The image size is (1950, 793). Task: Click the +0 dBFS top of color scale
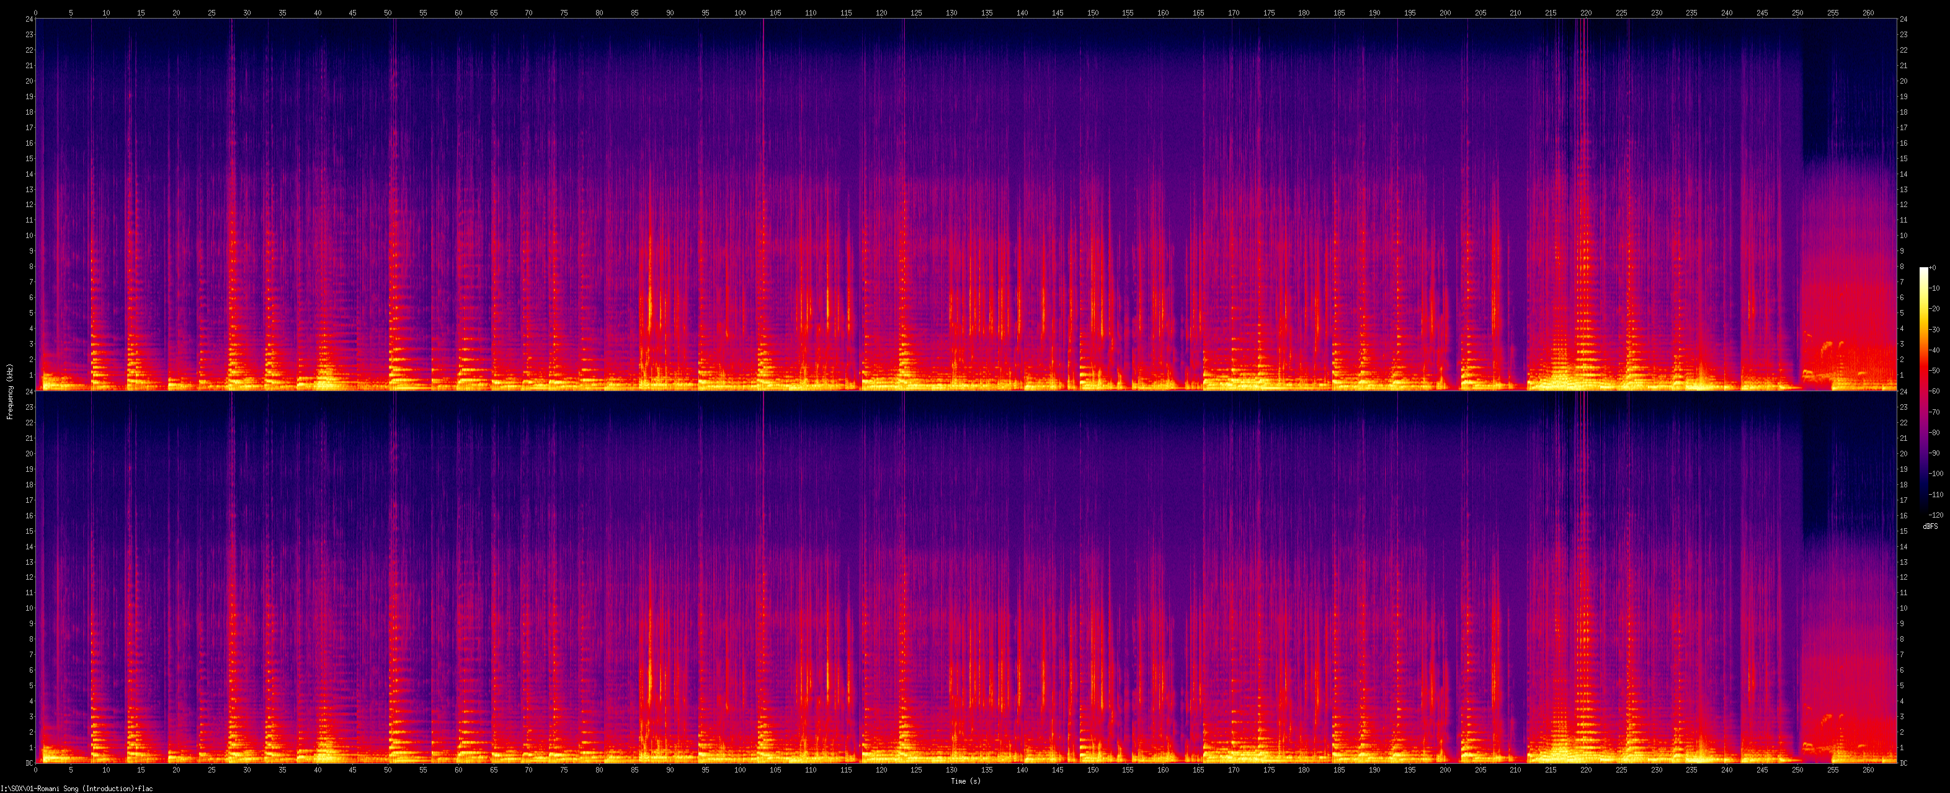coord(1932,268)
